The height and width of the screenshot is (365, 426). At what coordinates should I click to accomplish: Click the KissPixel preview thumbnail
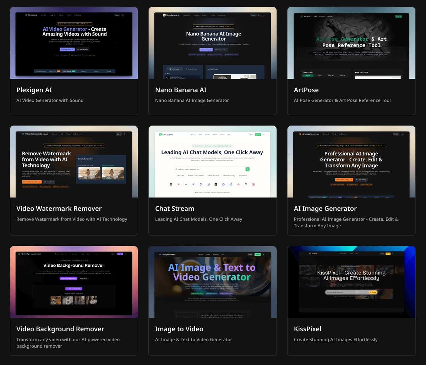tap(351, 282)
